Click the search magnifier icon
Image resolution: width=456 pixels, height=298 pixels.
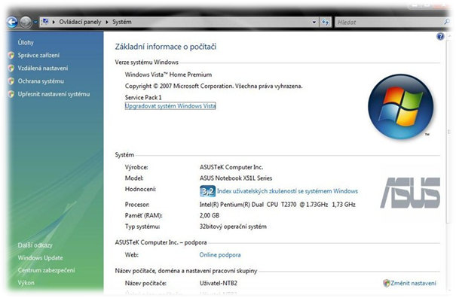click(x=447, y=22)
